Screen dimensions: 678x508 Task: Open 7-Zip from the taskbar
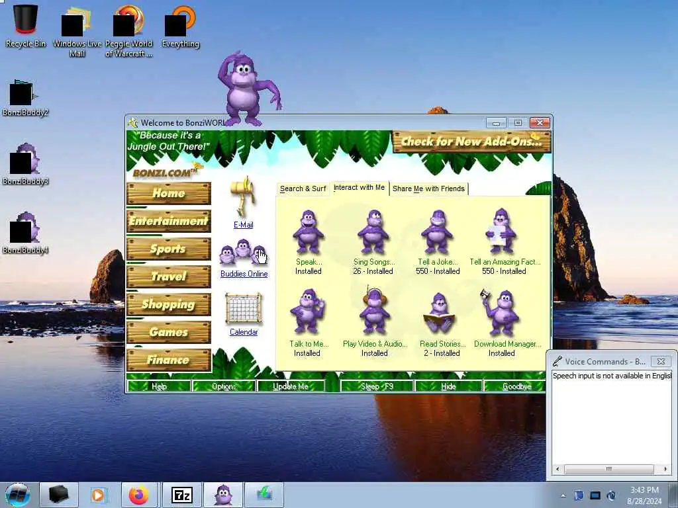coord(181,495)
